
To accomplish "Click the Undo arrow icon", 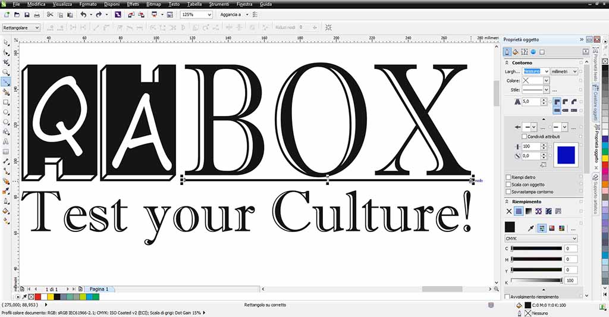I will 83,15.
